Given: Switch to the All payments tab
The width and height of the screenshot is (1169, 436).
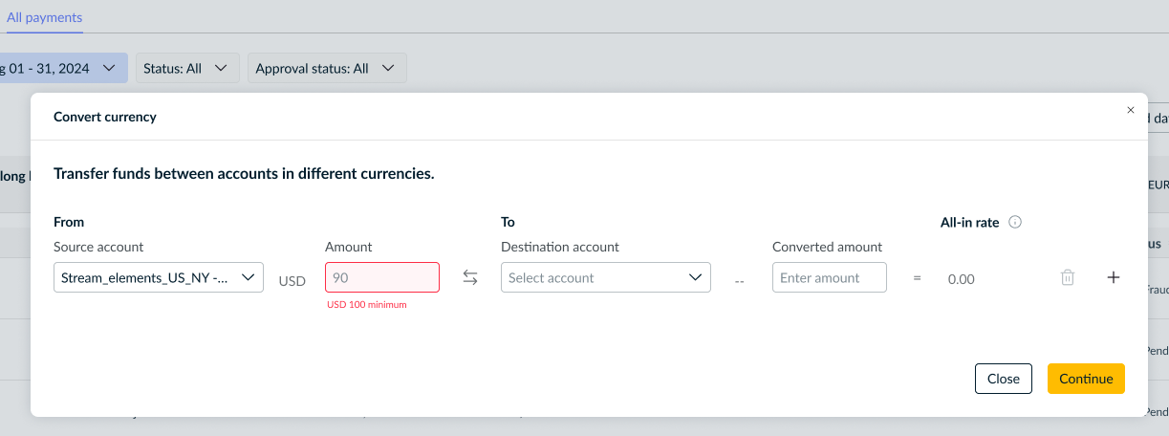Looking at the screenshot, I should pyautogui.click(x=44, y=17).
